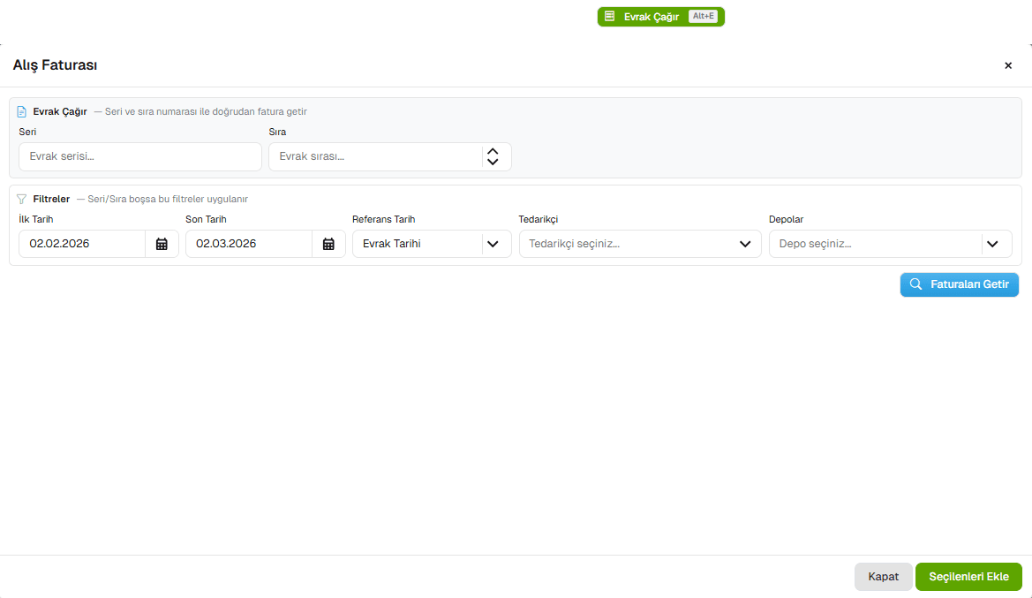Open the Son Tarih calendar picker

coord(328,244)
